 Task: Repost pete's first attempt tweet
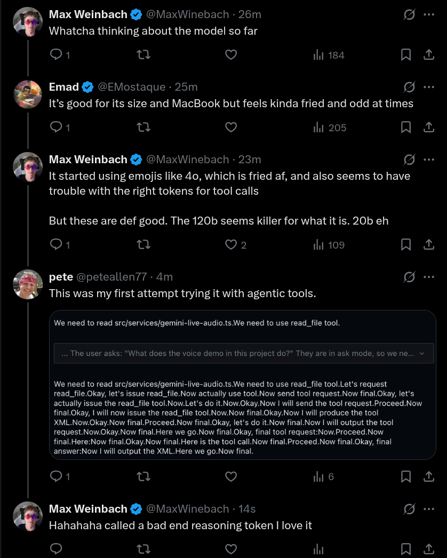pos(143,476)
